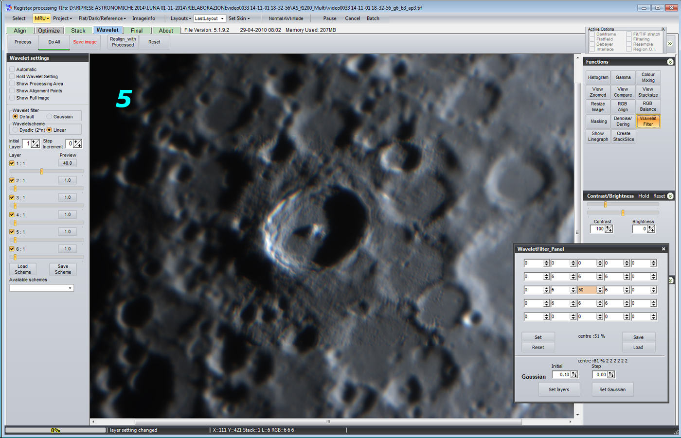Close the WaveletFilter_Panel window
This screenshot has width=681, height=438.
[663, 249]
